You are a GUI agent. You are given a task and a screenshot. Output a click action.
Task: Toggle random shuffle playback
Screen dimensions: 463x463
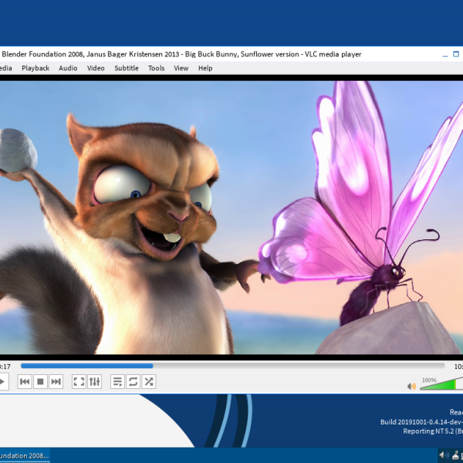coord(149,381)
